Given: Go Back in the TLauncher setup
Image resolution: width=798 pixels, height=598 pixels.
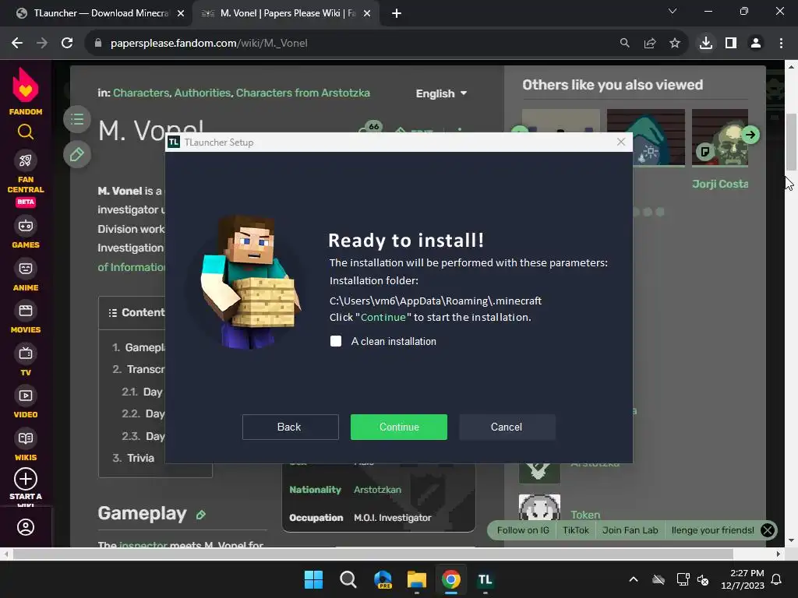Looking at the screenshot, I should point(290,427).
